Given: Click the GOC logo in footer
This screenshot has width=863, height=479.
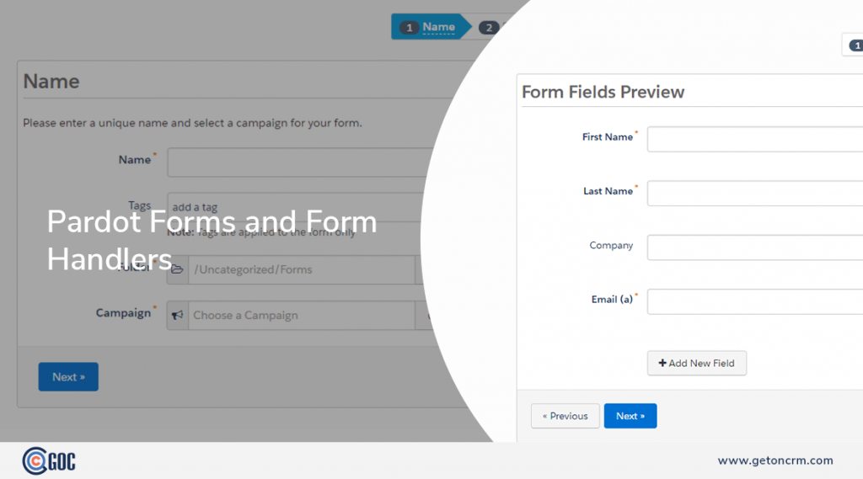Looking at the screenshot, I should [x=49, y=460].
